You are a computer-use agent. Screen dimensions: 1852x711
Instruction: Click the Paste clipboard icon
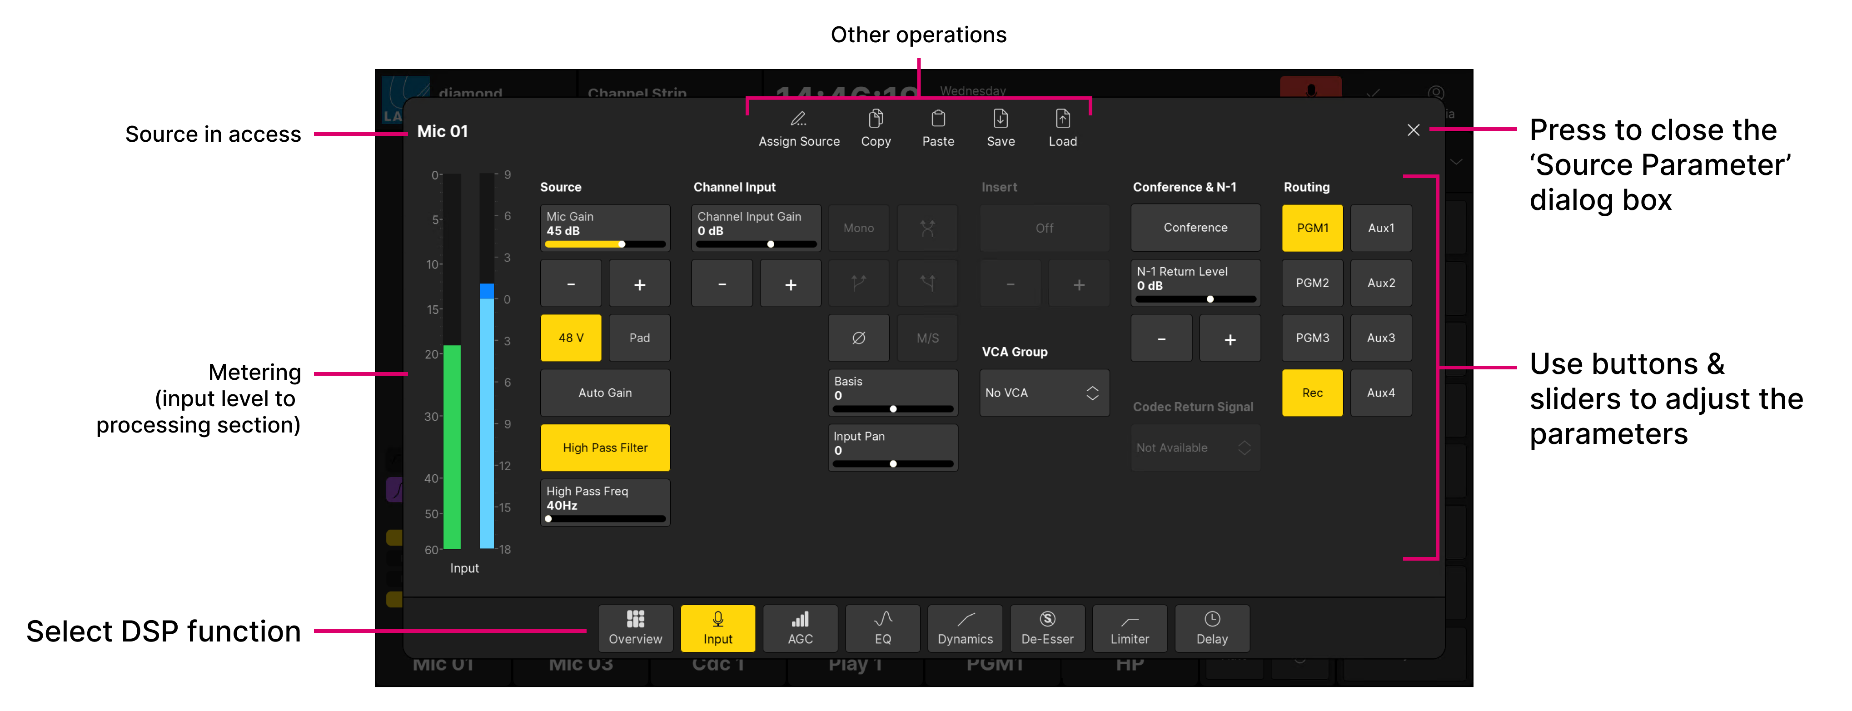[x=938, y=119]
